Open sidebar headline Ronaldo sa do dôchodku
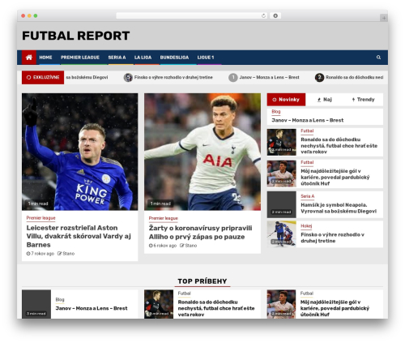Image resolution: width=405 pixels, height=343 pixels. pyautogui.click(x=339, y=146)
